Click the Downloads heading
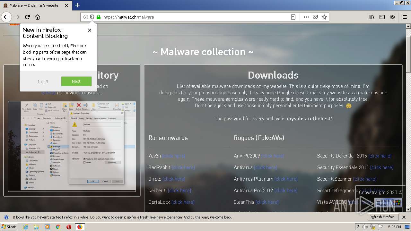The image size is (411, 231). click(x=273, y=75)
